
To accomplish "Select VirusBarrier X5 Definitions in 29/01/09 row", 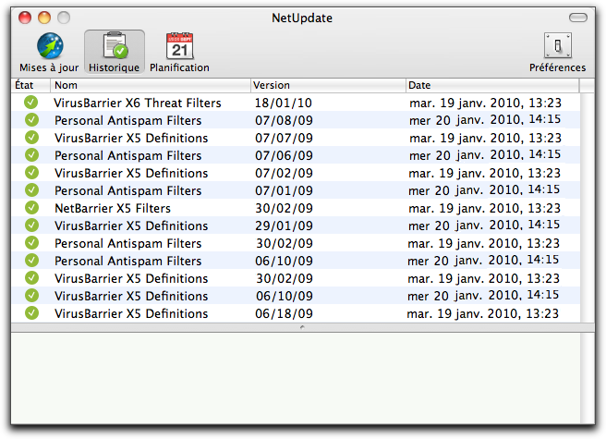I will pyautogui.click(x=131, y=226).
